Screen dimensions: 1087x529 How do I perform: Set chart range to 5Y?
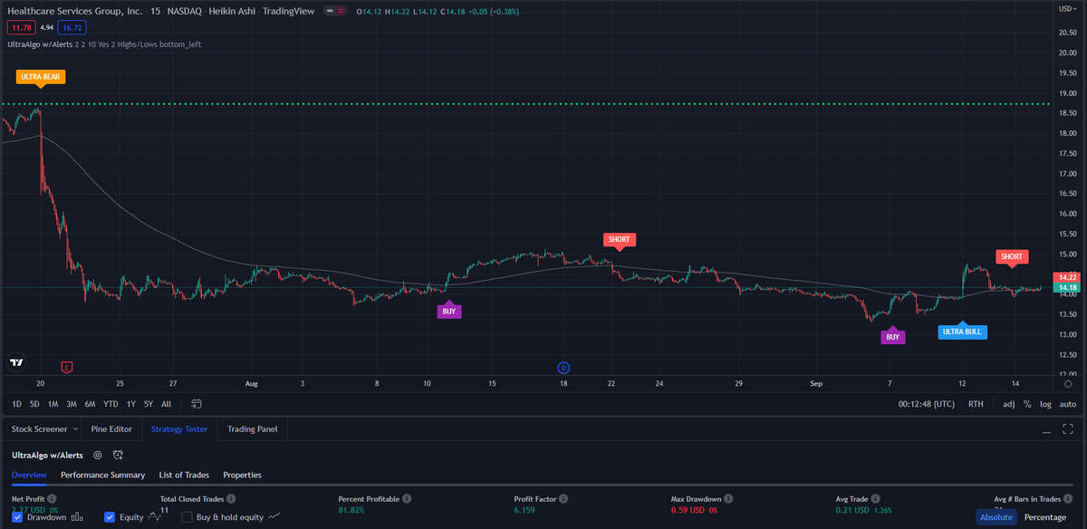pos(149,404)
